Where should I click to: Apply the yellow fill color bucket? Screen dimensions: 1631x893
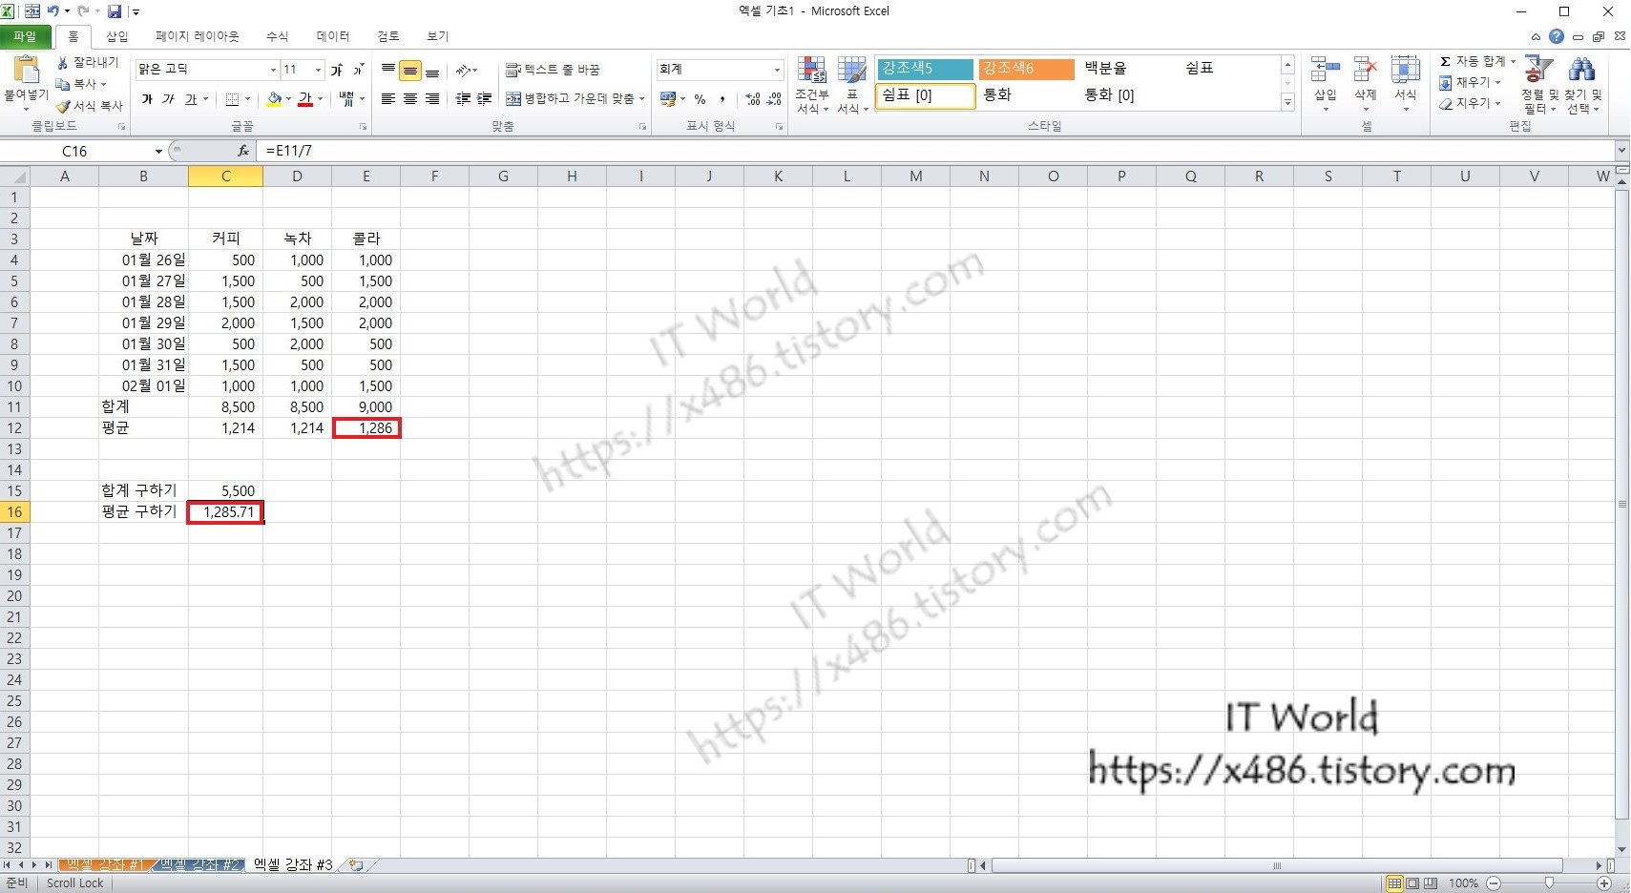275,99
